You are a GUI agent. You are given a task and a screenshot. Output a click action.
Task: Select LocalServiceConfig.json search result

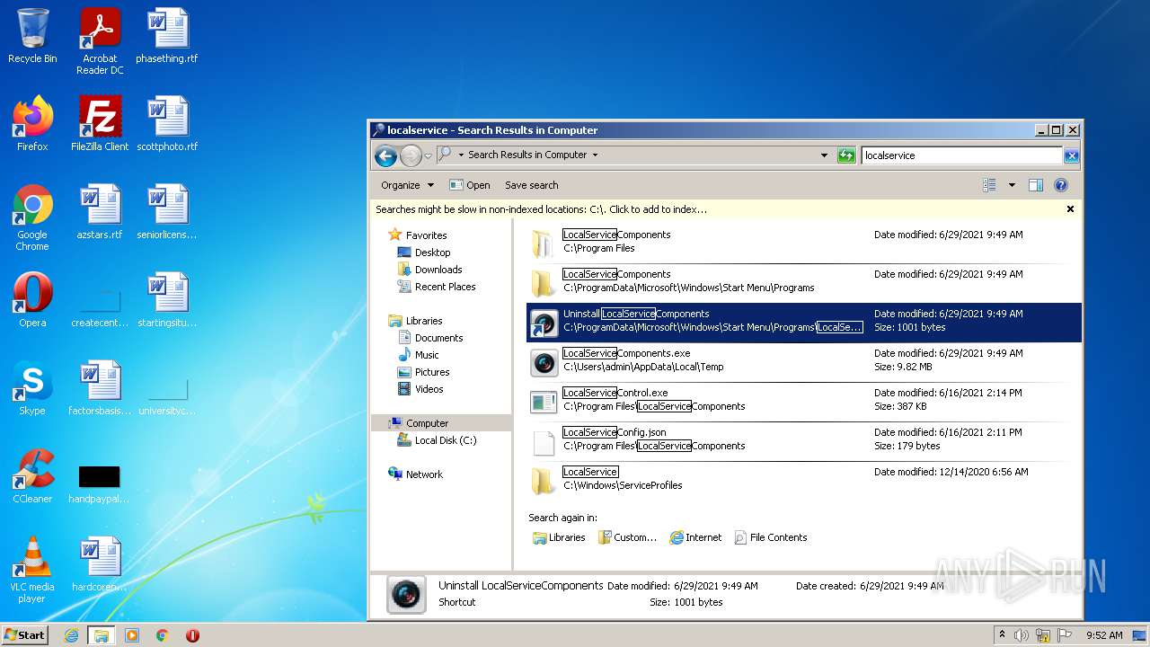[804, 440]
